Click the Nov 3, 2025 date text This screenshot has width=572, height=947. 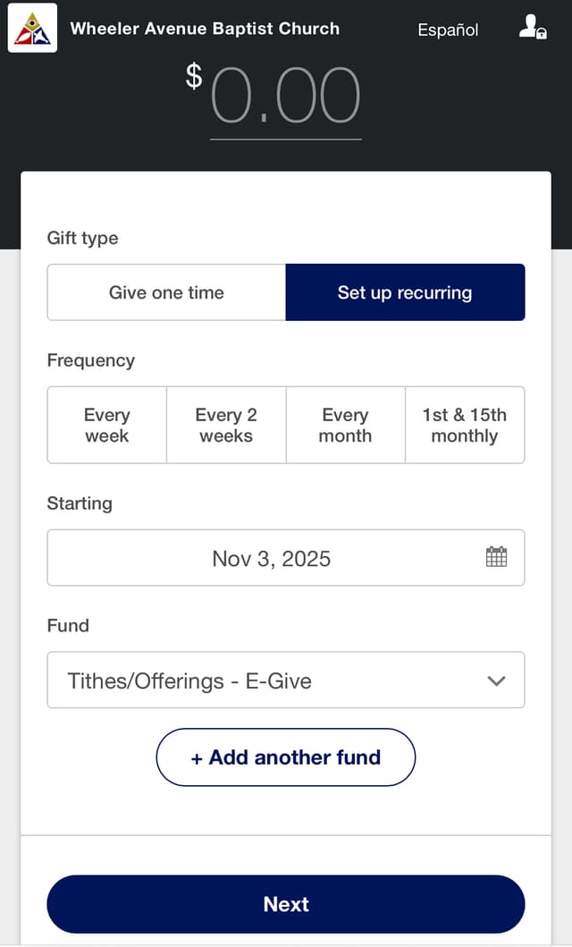pos(271,557)
